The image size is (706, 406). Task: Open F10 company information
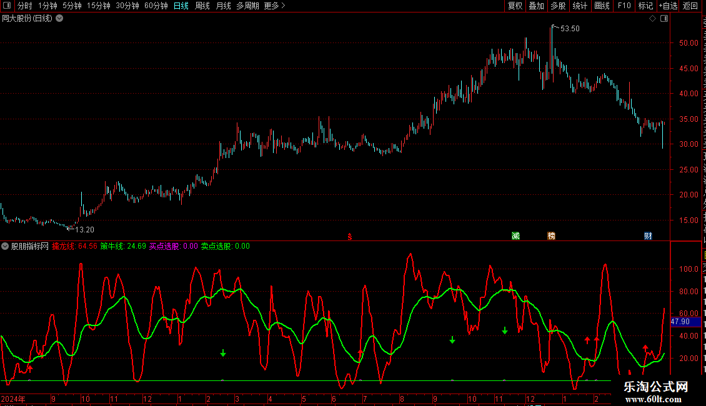click(624, 6)
